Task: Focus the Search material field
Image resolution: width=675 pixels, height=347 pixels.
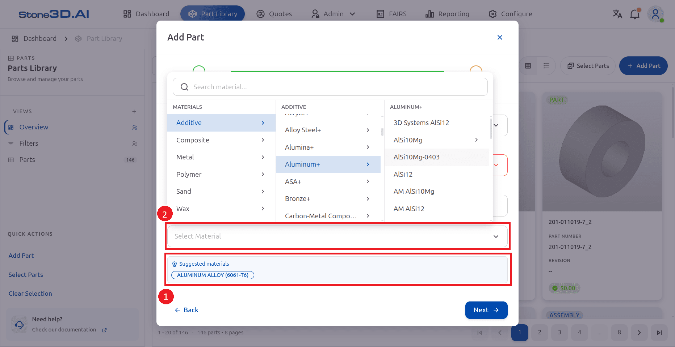Action: tap(330, 87)
